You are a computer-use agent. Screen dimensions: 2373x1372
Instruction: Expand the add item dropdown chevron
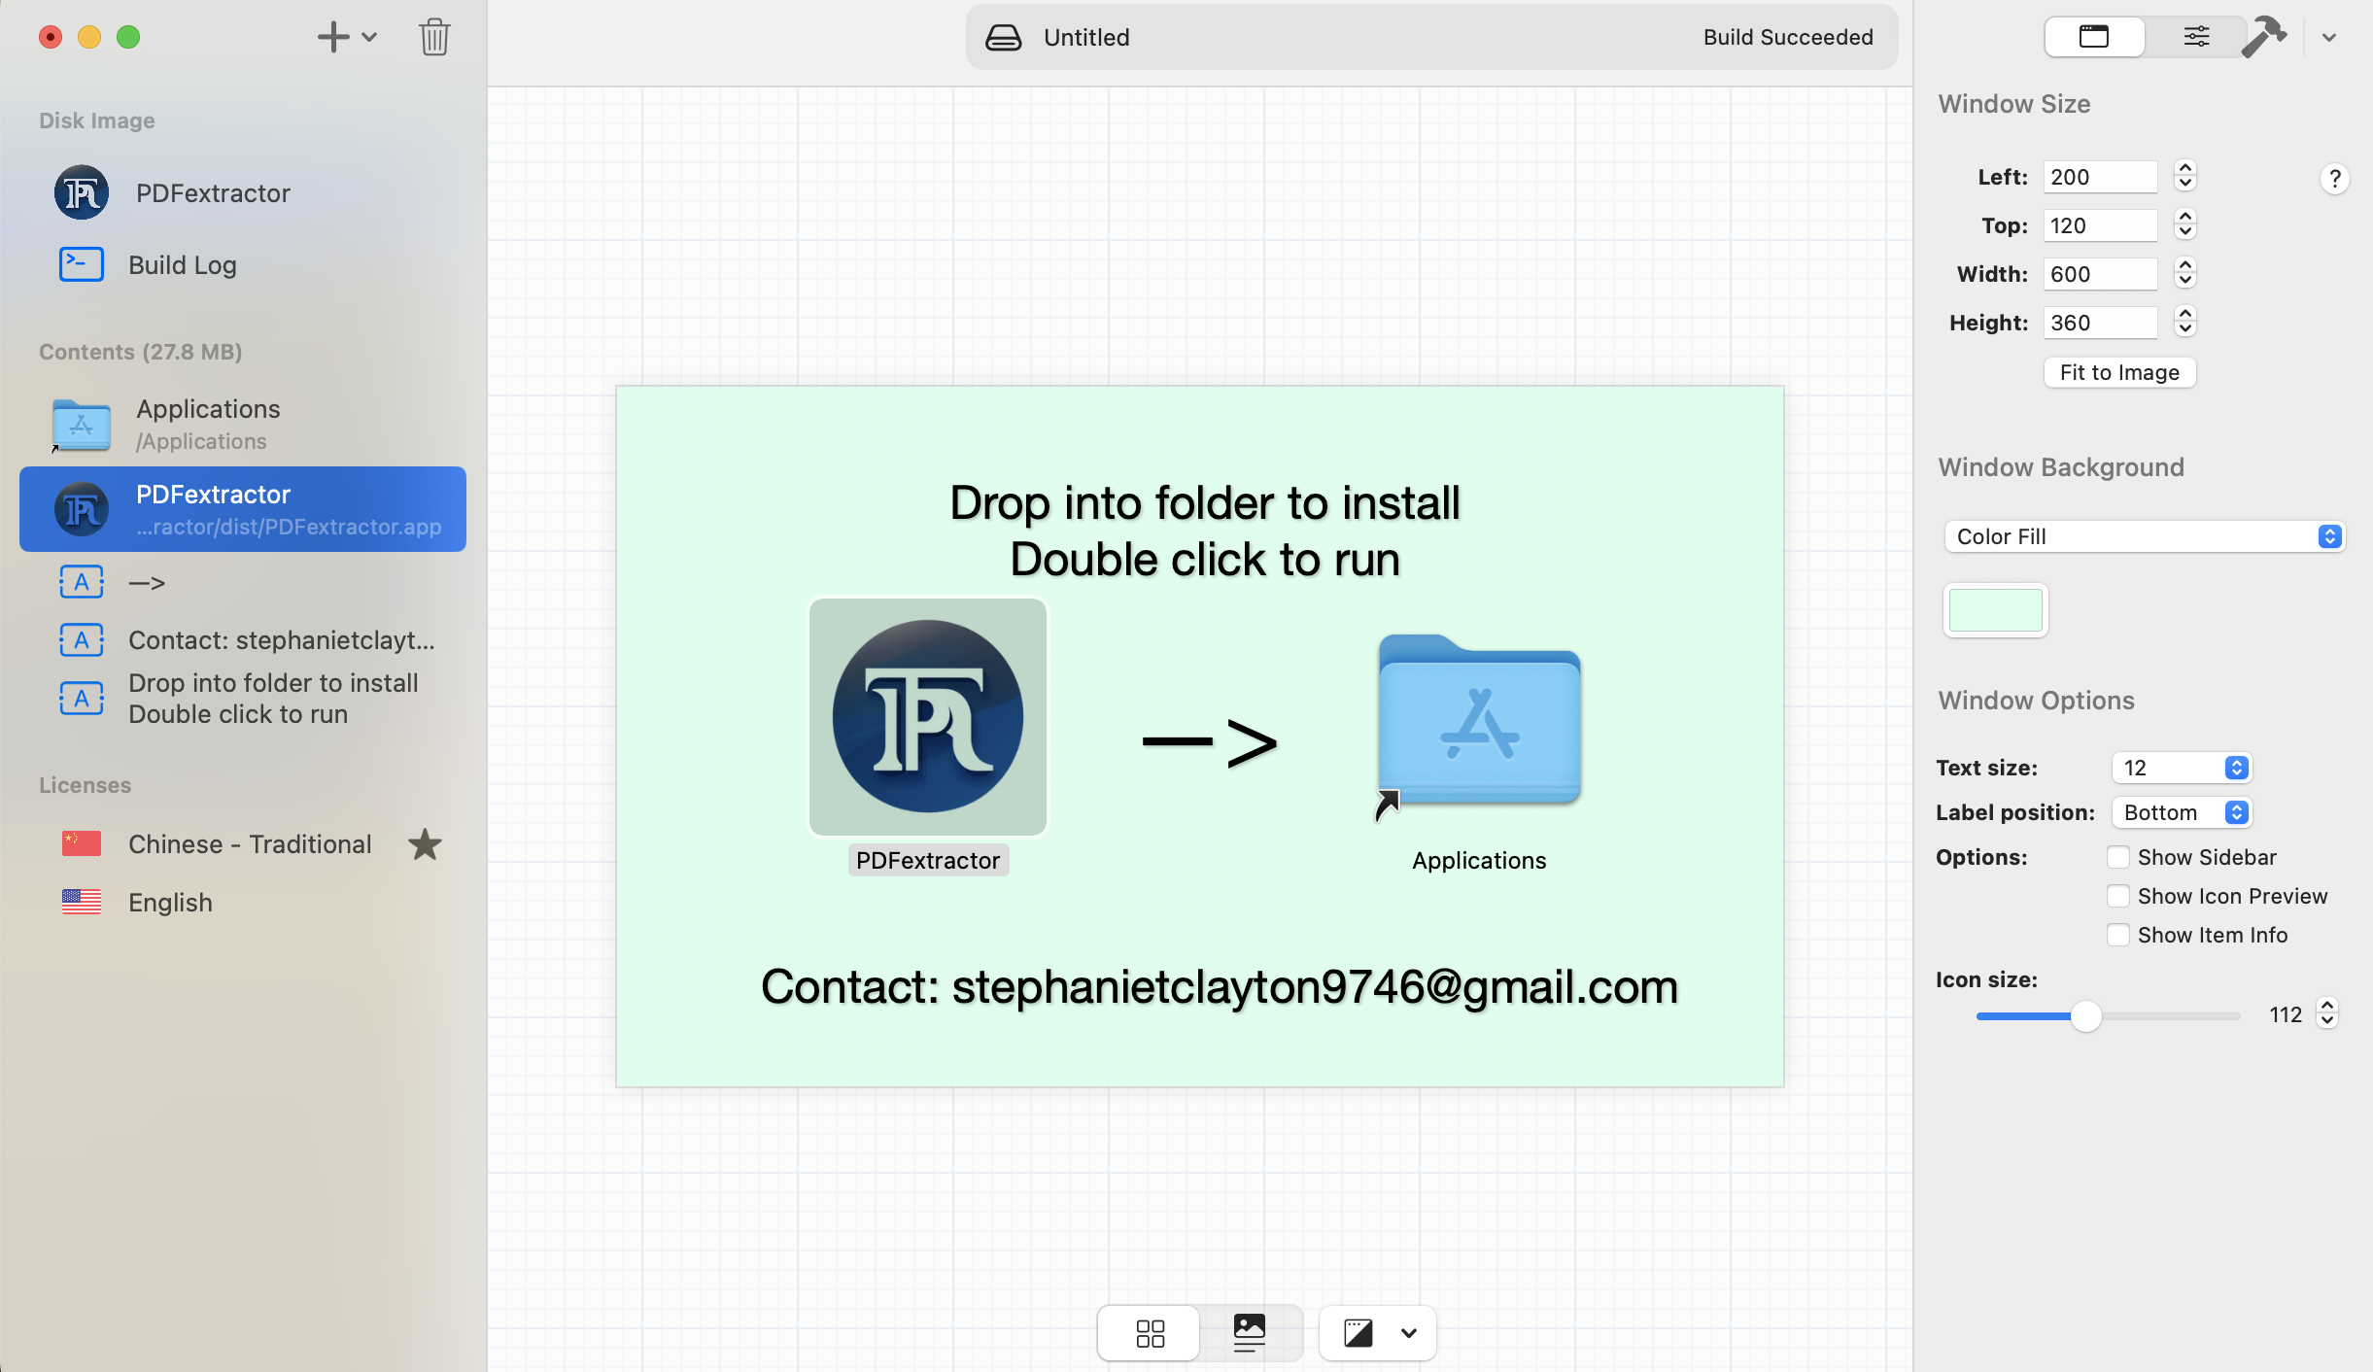(x=369, y=37)
